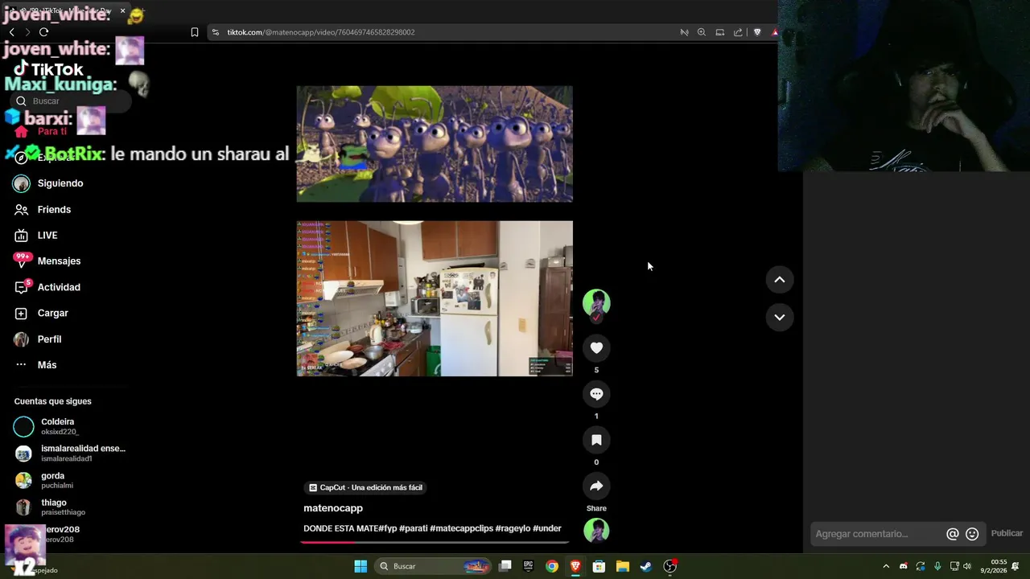The height and width of the screenshot is (579, 1030).
Task: Click the #matecappclips hashtag
Action: tap(461, 528)
